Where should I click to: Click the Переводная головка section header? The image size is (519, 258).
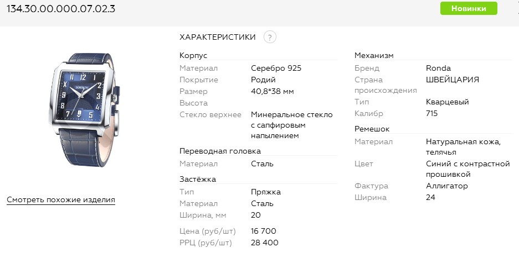220,151
